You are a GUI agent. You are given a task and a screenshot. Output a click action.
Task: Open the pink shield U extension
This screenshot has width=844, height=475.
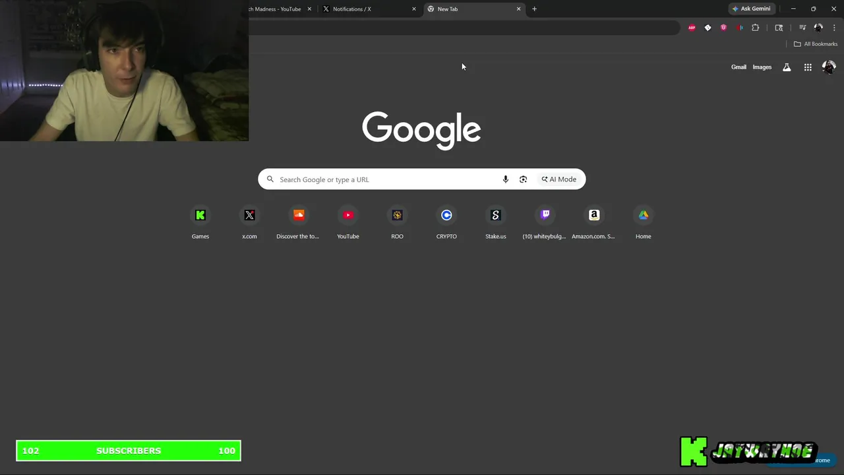[723, 28]
